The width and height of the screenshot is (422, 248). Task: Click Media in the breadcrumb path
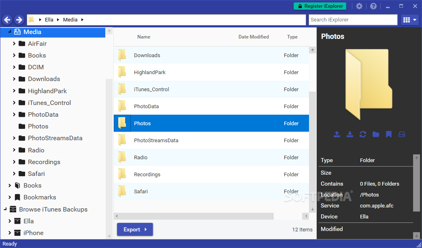[70, 20]
